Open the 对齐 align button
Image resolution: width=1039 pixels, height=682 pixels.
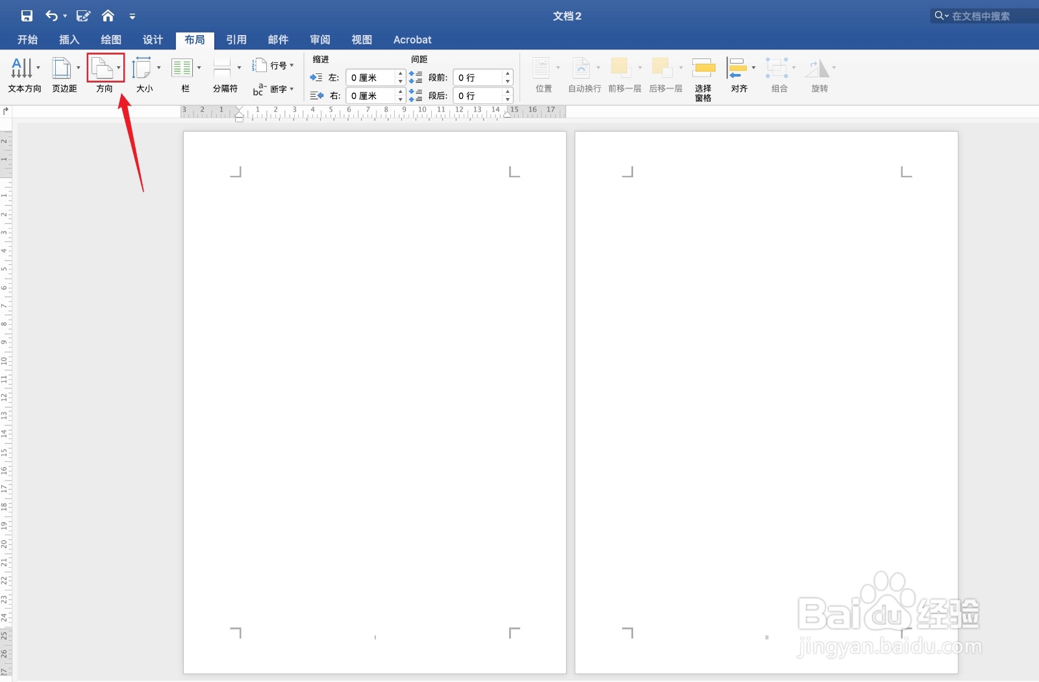pyautogui.click(x=740, y=75)
